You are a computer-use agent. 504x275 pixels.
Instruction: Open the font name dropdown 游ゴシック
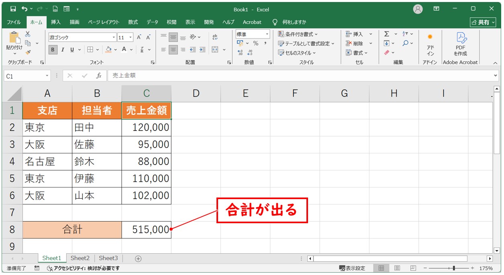tap(114, 37)
